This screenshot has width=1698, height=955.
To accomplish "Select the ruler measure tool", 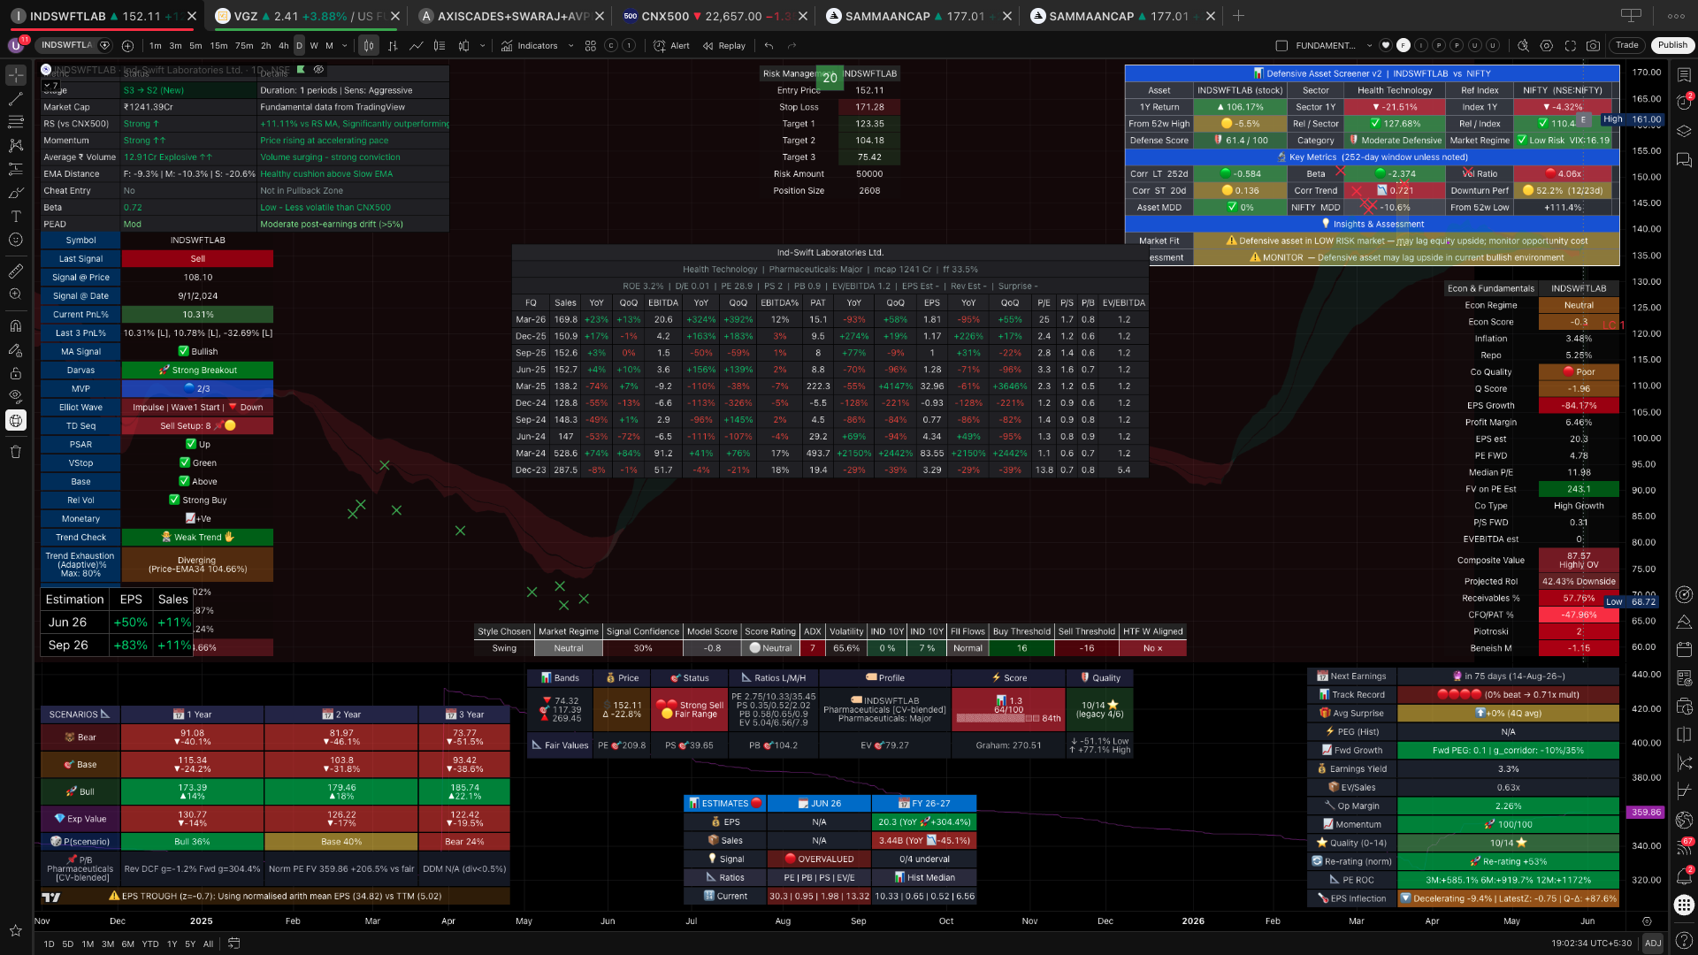I will (x=16, y=271).
